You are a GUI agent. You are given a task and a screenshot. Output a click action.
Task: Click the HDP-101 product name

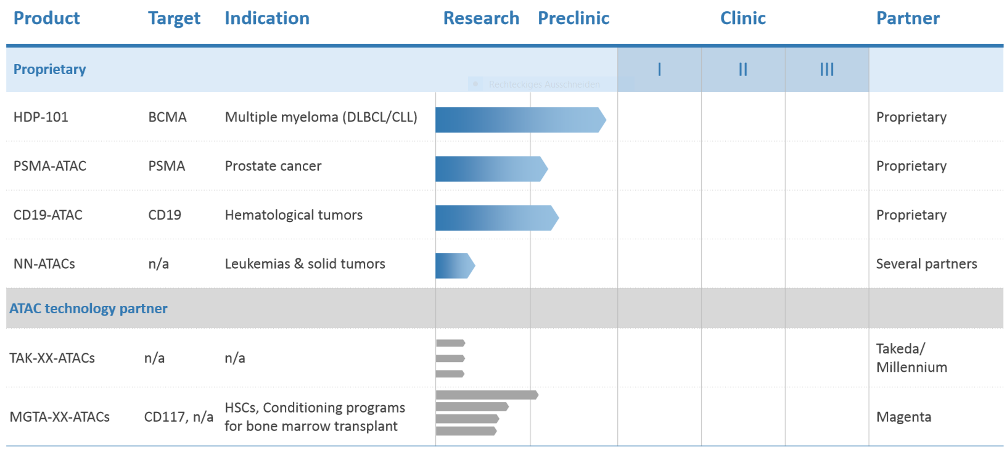(x=41, y=117)
